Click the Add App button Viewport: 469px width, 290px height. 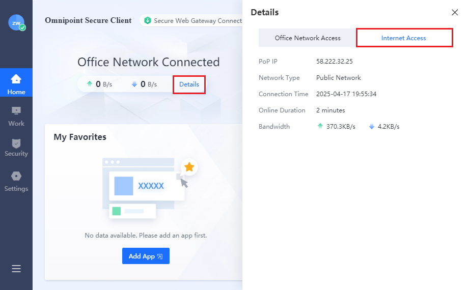146,256
